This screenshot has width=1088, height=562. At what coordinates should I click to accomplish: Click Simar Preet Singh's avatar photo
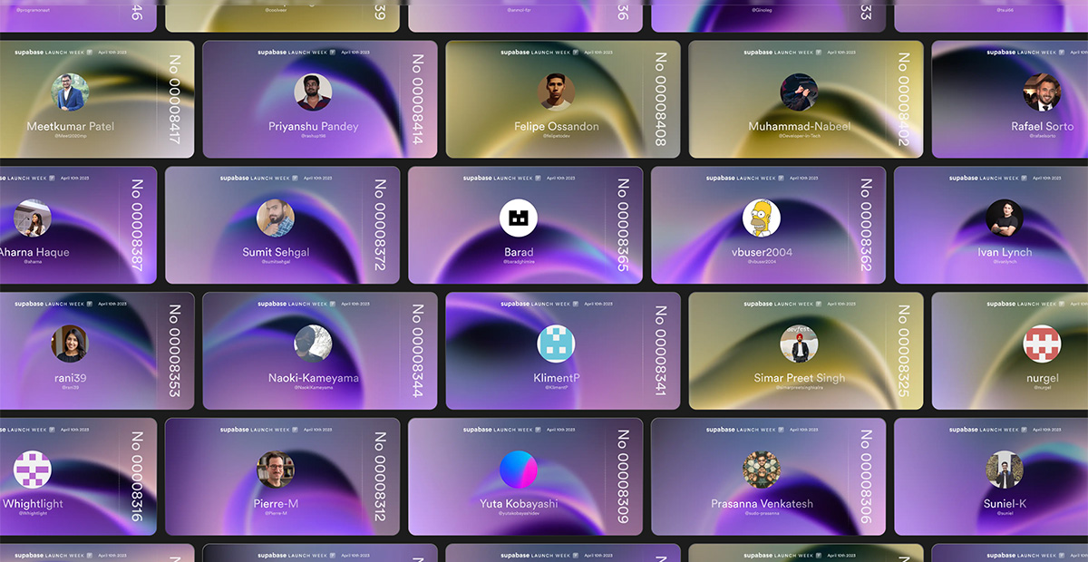tap(800, 344)
